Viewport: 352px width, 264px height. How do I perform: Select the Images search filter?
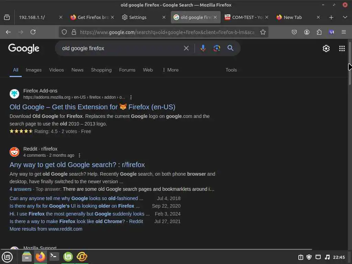coord(34,70)
